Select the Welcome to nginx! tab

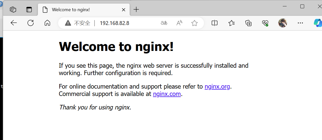click(84, 10)
